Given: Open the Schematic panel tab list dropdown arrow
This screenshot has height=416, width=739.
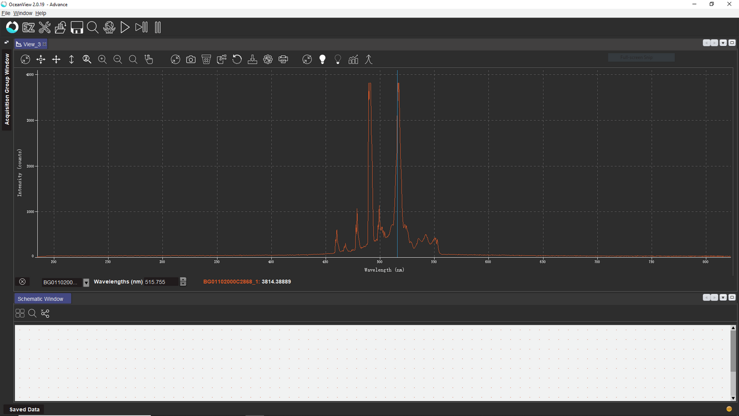Looking at the screenshot, I should point(723,297).
